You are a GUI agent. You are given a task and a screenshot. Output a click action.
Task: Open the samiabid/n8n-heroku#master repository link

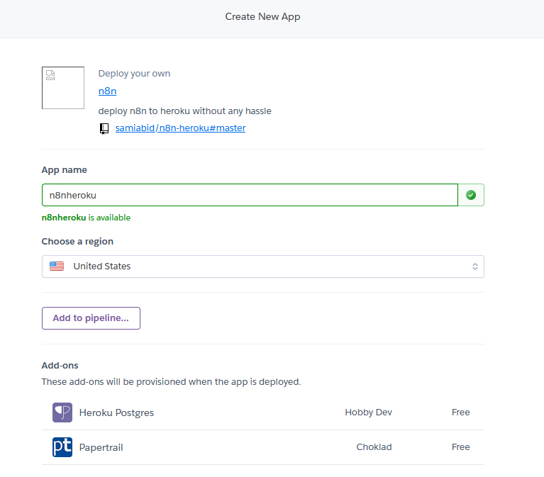point(180,128)
